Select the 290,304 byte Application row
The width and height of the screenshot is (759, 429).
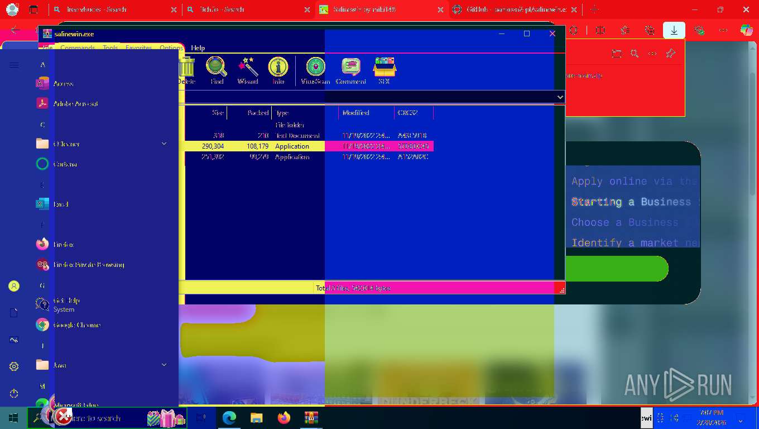click(x=309, y=146)
